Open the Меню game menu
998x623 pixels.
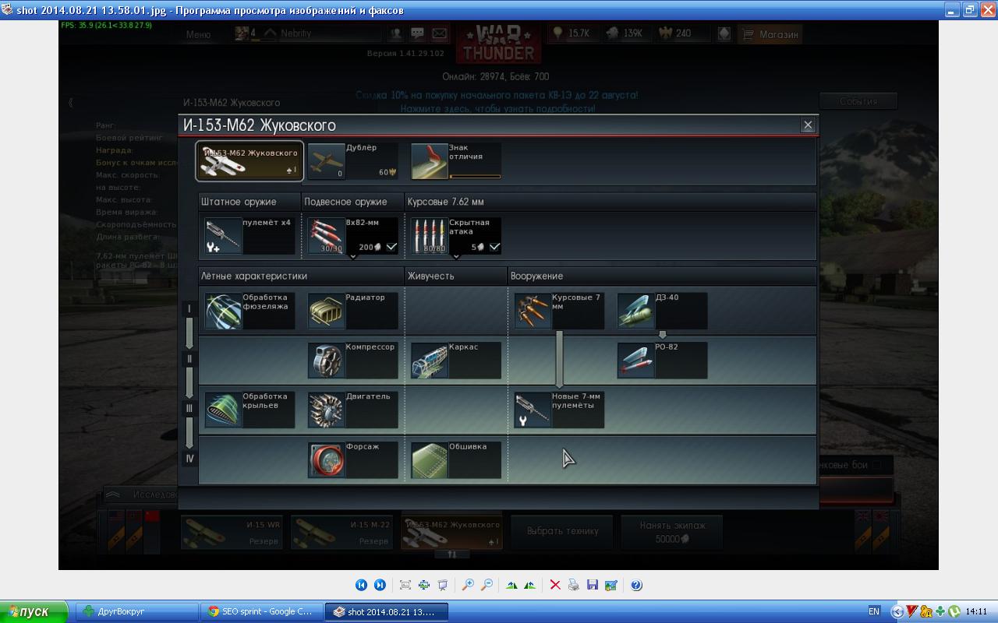point(198,34)
